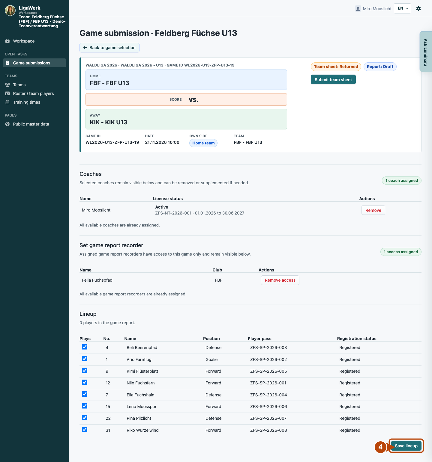The image size is (432, 462).
Task: Submit the team sheet
Action: click(333, 80)
